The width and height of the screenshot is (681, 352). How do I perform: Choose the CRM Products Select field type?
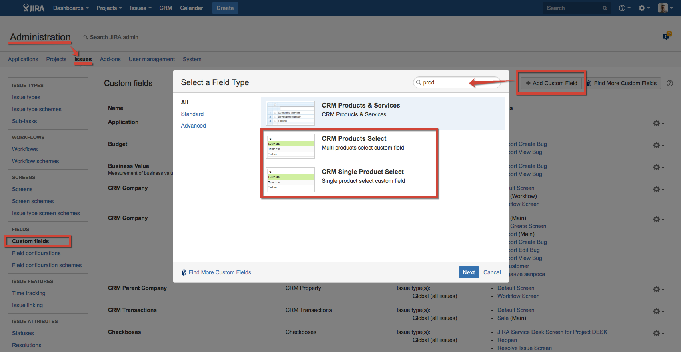(354, 143)
